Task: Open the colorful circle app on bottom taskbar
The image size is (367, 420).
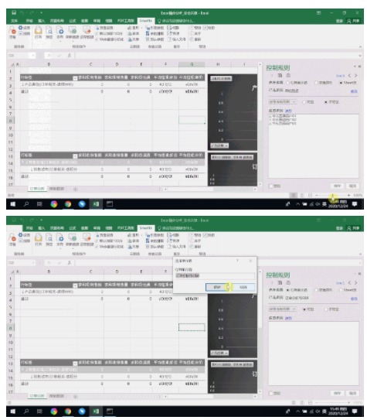Action: tap(54, 411)
